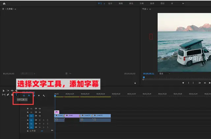The width and height of the screenshot is (211, 139).
Task: Toggle lock on A1 track
Action: (x=28, y=120)
